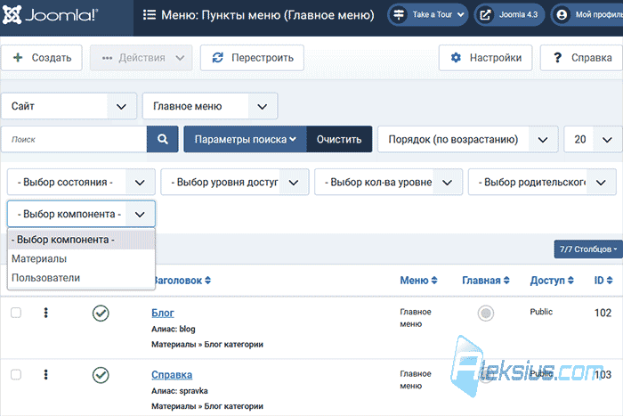Open the Блог menu item link

pos(163,313)
